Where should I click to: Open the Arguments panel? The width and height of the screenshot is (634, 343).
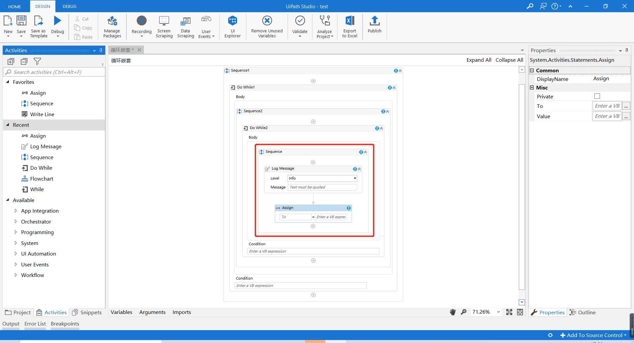pyautogui.click(x=152, y=312)
